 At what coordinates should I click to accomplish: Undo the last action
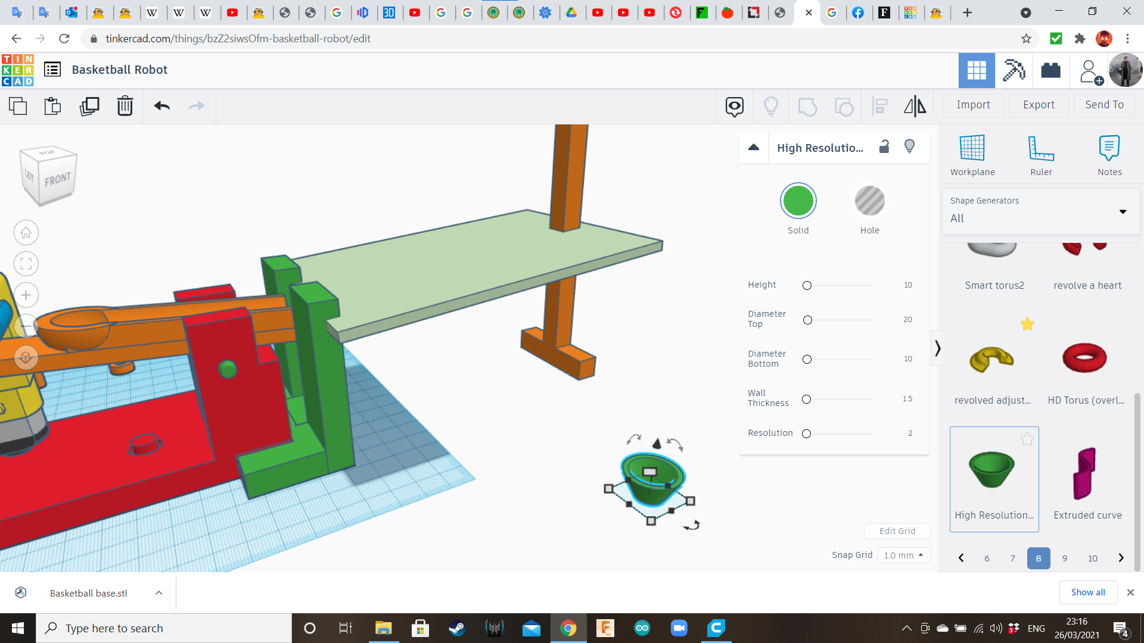[160, 106]
